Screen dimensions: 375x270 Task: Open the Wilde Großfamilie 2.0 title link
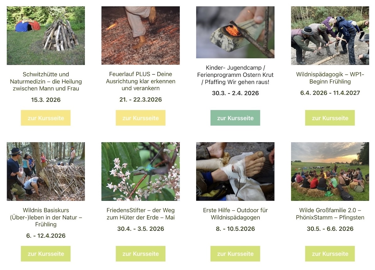[330, 214]
